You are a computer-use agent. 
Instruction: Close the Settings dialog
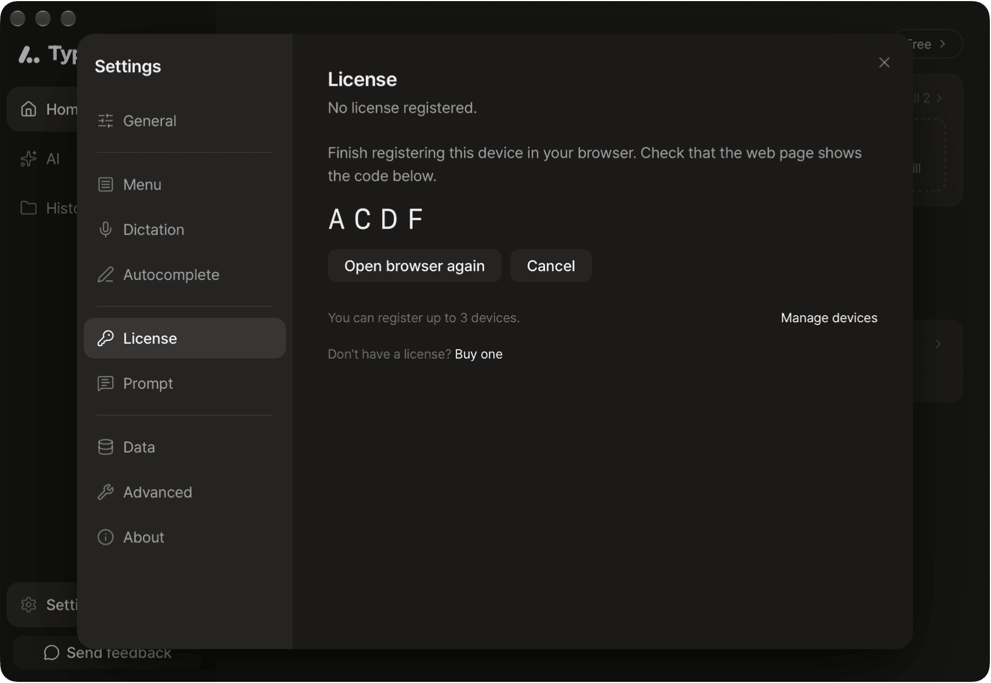pyautogui.click(x=884, y=63)
